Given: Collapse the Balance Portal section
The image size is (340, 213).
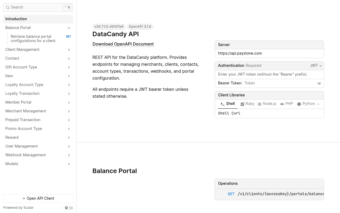Looking at the screenshot, I should [69, 28].
